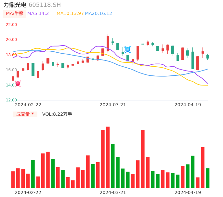
Task: Click the ticker code 605118.SH
Action: 45,5
